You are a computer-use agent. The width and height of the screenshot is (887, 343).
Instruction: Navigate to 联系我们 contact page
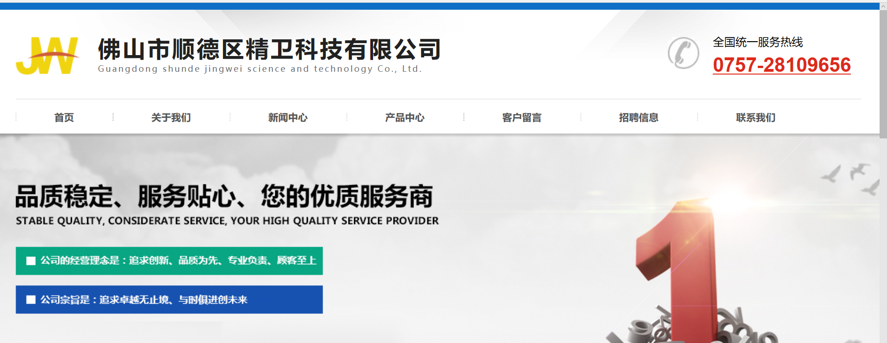pyautogui.click(x=755, y=118)
